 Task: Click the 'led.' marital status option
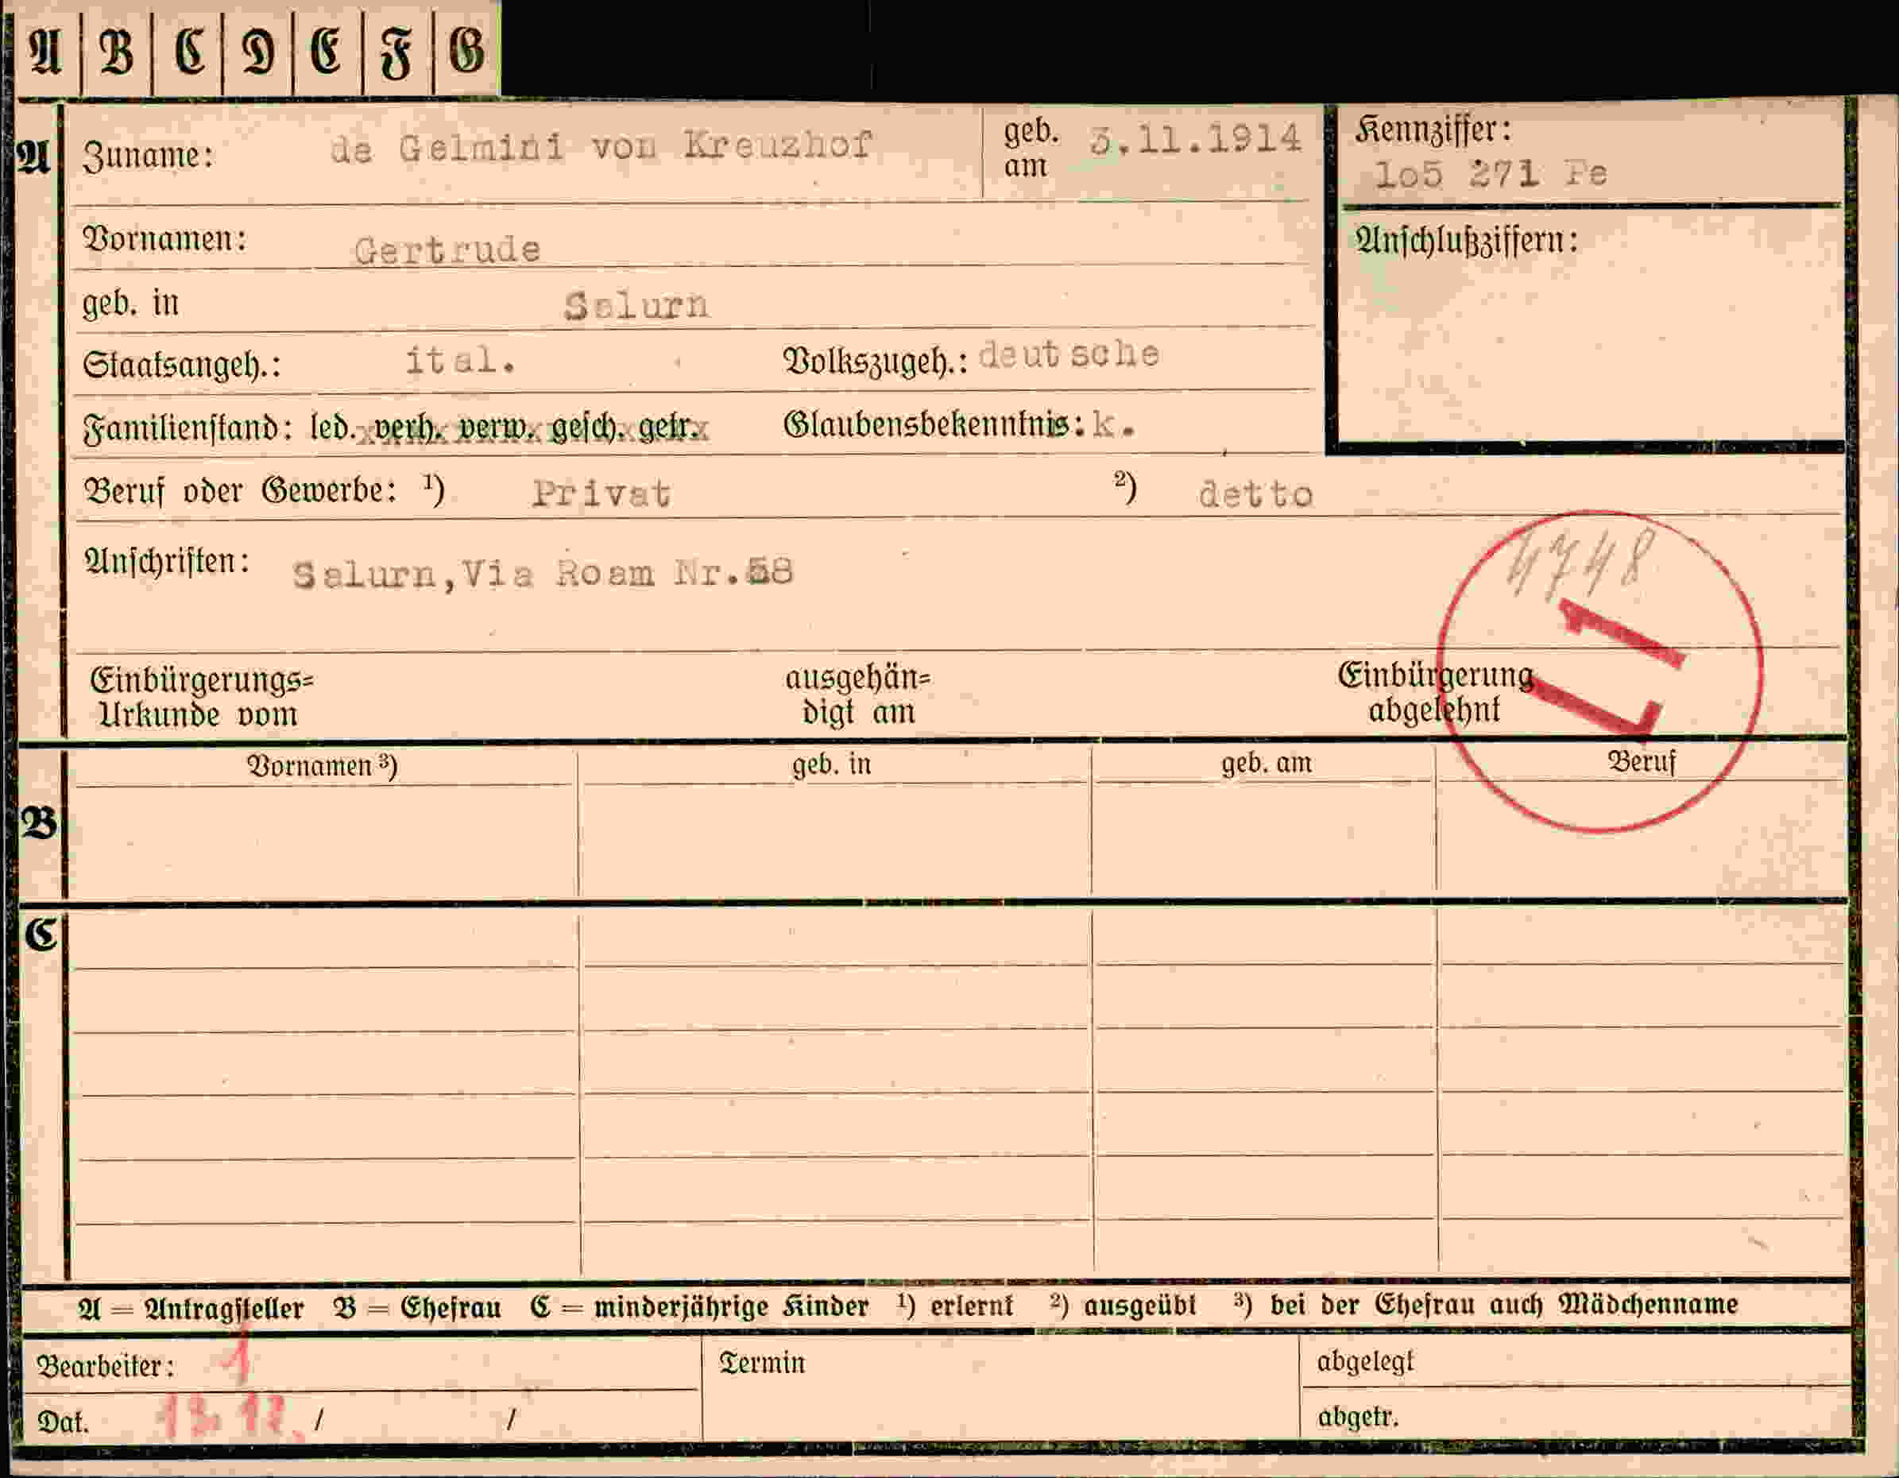[332, 427]
